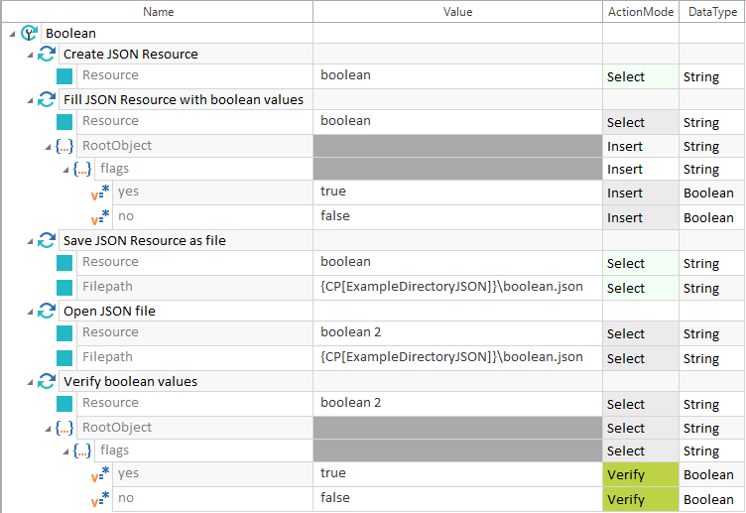Click the Save JSON Resource as file step icon

pyautogui.click(x=47, y=240)
